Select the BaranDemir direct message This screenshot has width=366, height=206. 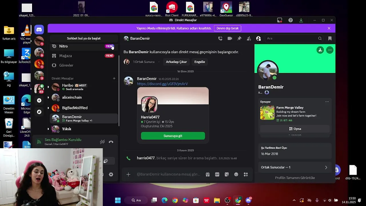pyautogui.click(x=84, y=118)
